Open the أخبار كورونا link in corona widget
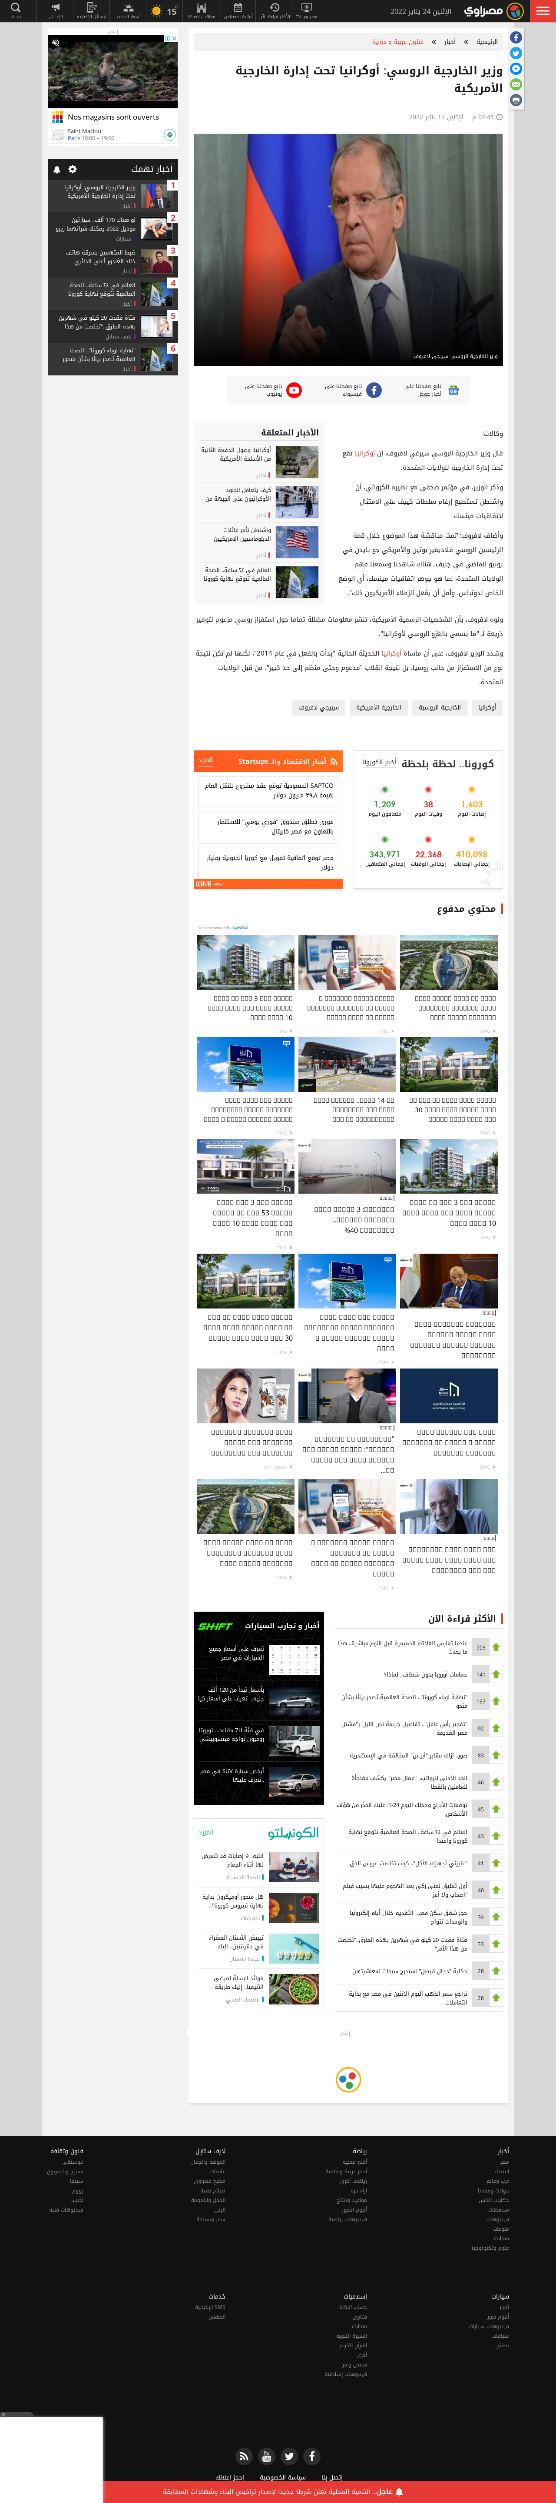Image resolution: width=556 pixels, height=2503 pixels. (379, 763)
